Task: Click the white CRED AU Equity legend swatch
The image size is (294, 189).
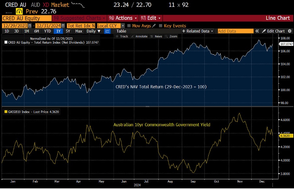Action: pos(6,42)
